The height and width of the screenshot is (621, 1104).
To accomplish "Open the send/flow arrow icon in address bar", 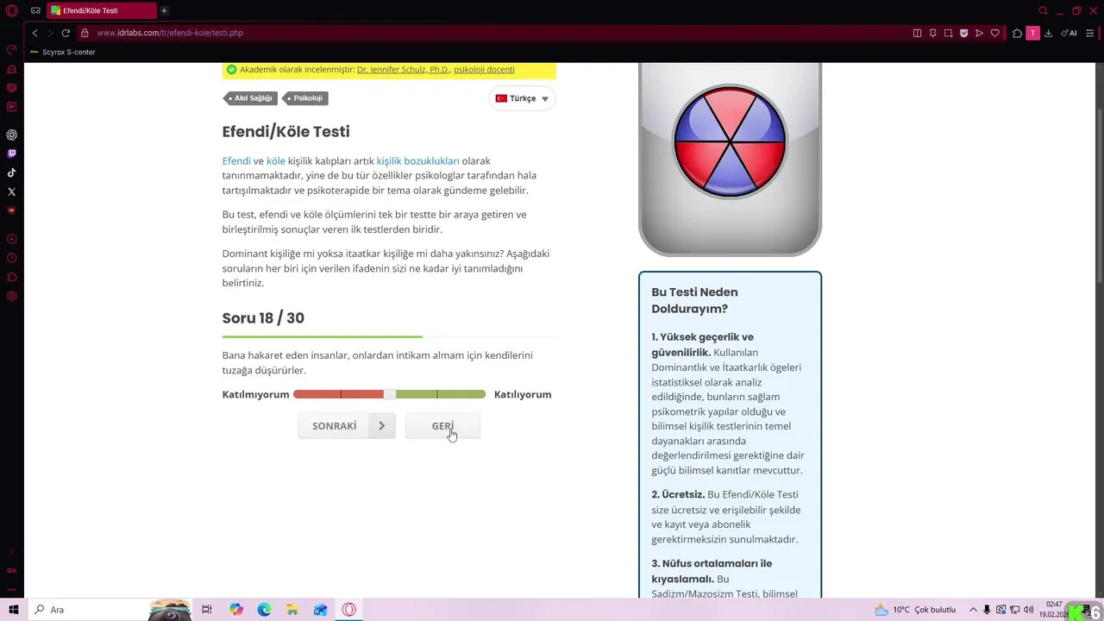I will click(x=979, y=33).
